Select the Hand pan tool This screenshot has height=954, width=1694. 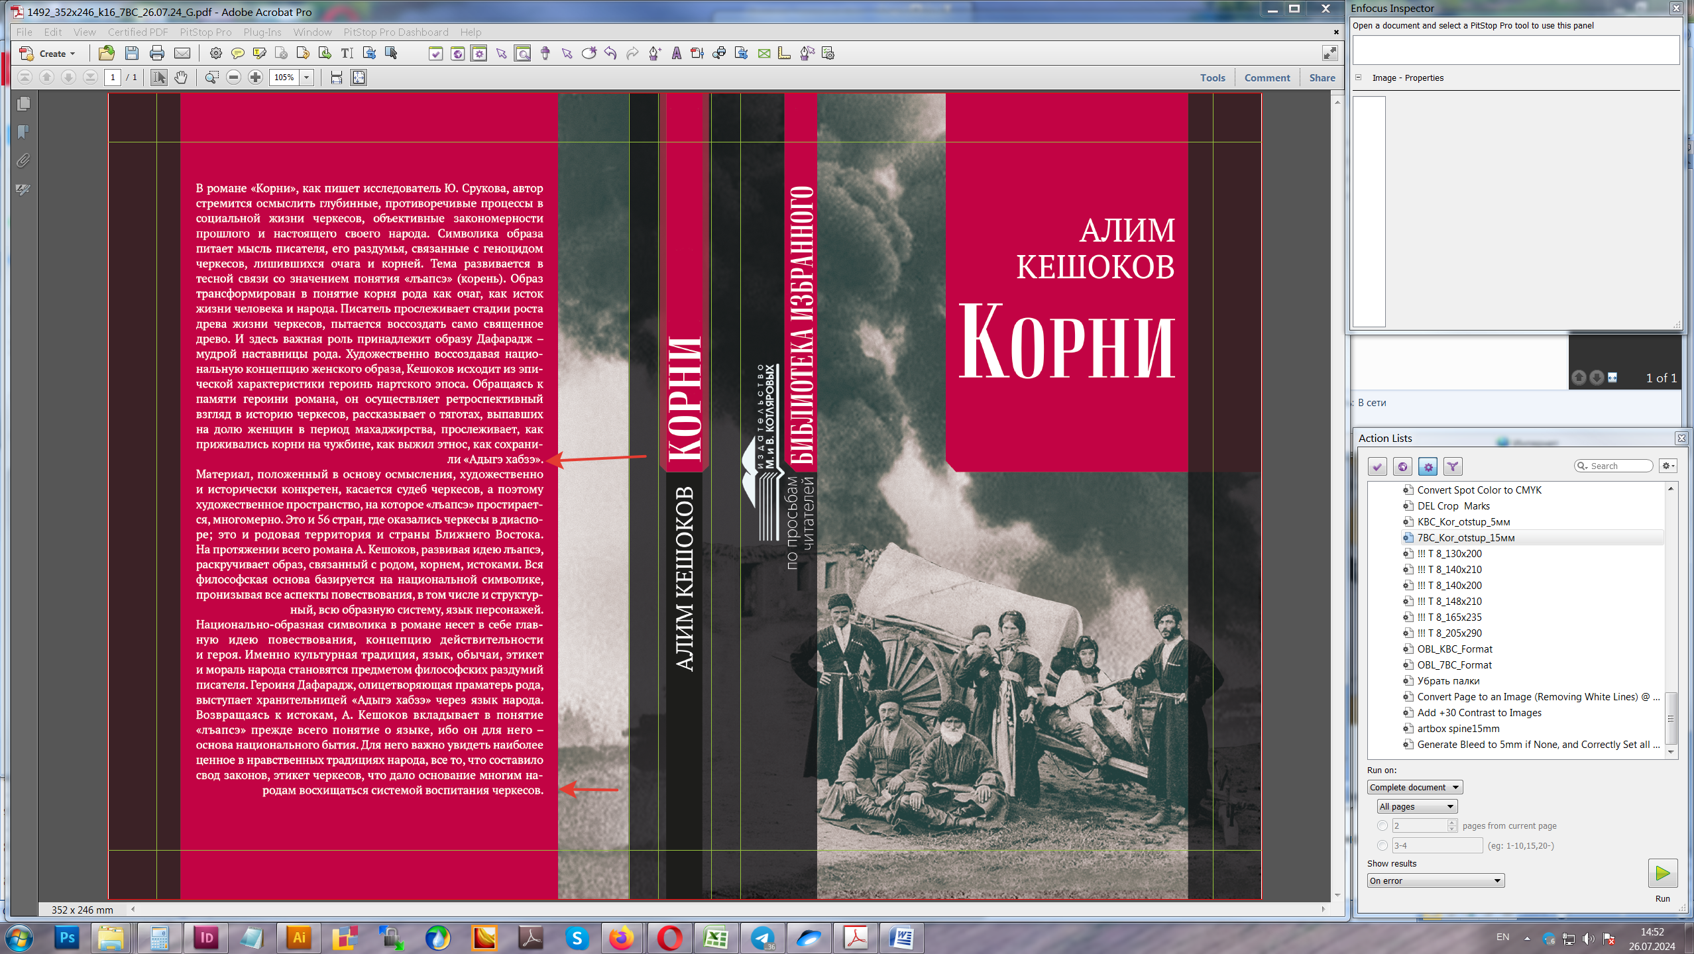181,78
